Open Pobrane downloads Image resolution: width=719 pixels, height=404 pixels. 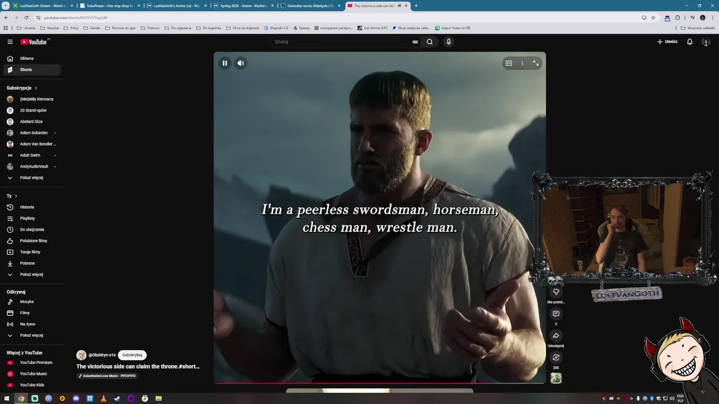[31, 263]
